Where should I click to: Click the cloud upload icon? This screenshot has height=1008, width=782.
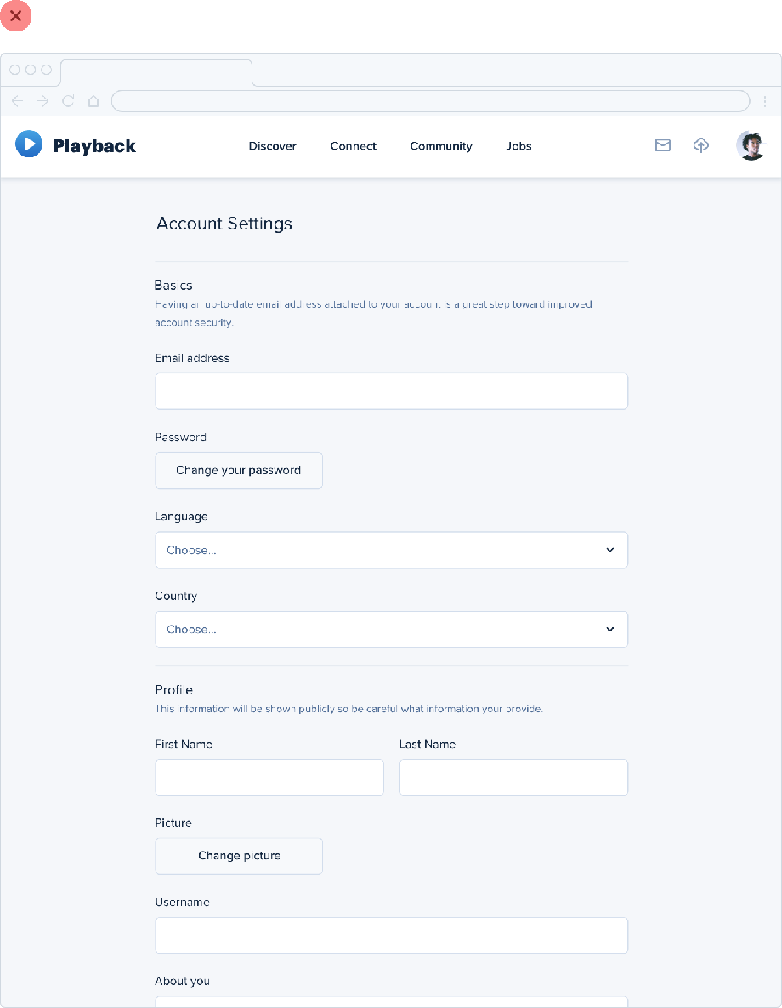(701, 145)
